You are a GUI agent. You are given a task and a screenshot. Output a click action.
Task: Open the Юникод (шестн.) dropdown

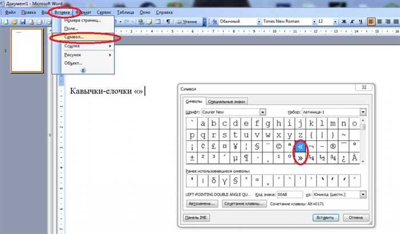click(x=363, y=195)
